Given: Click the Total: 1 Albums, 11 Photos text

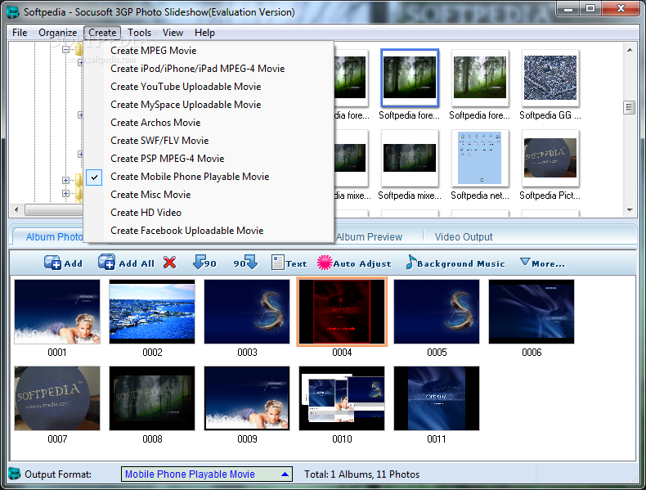Looking at the screenshot, I should [361, 474].
